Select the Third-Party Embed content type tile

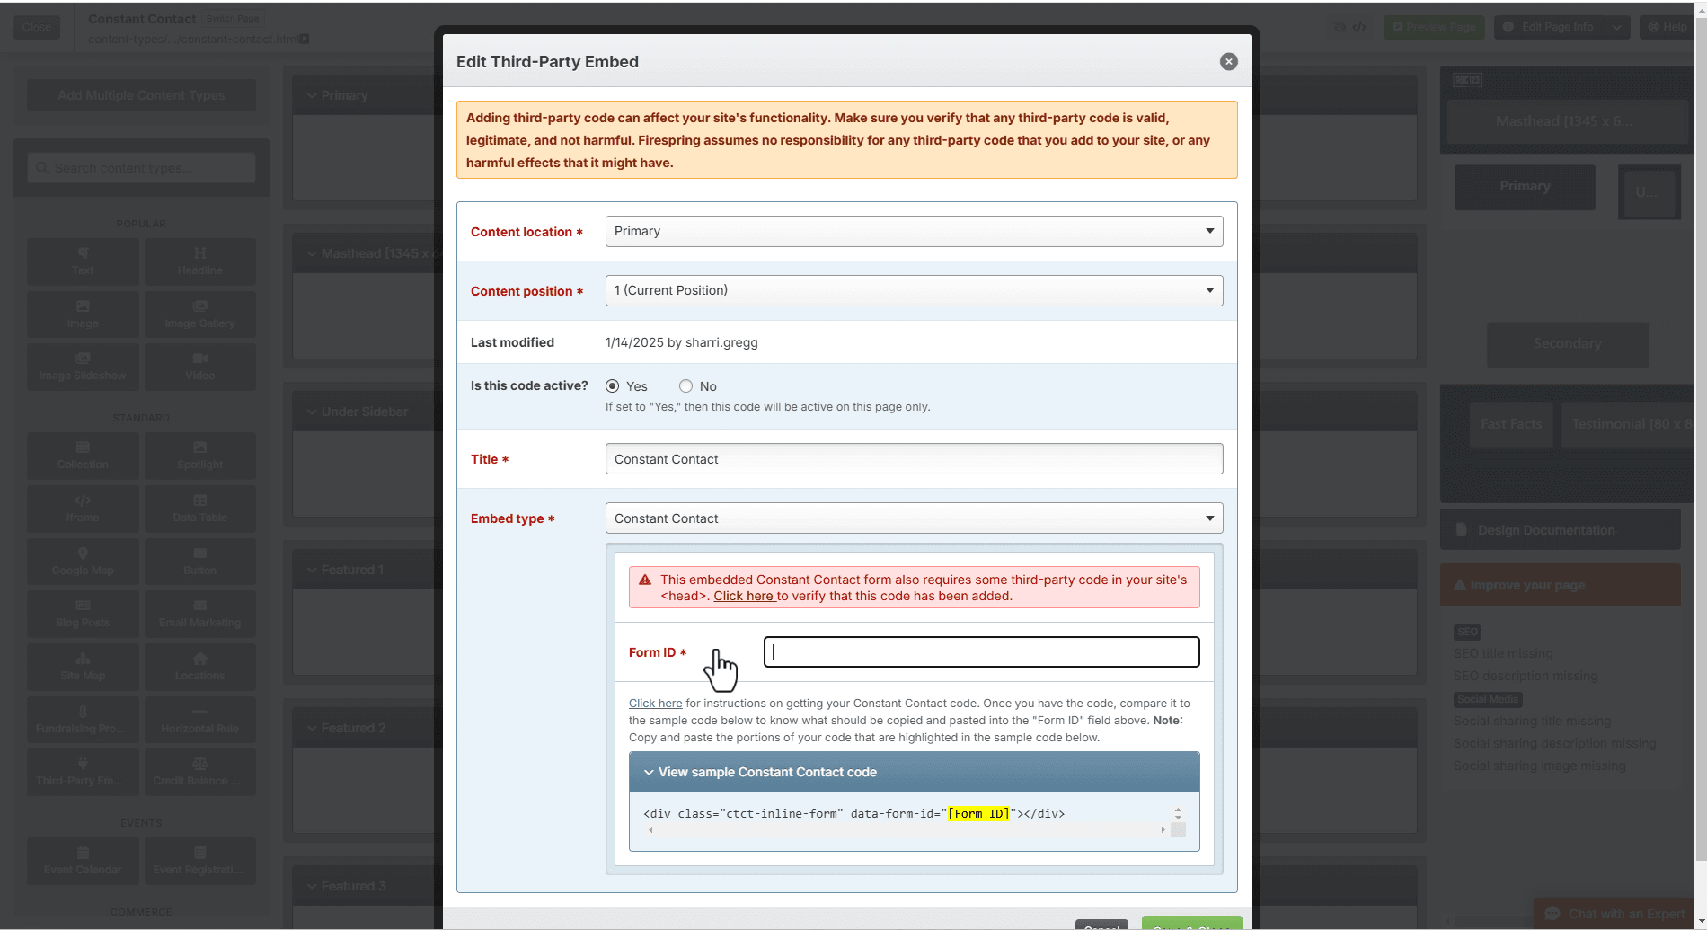[x=83, y=772]
